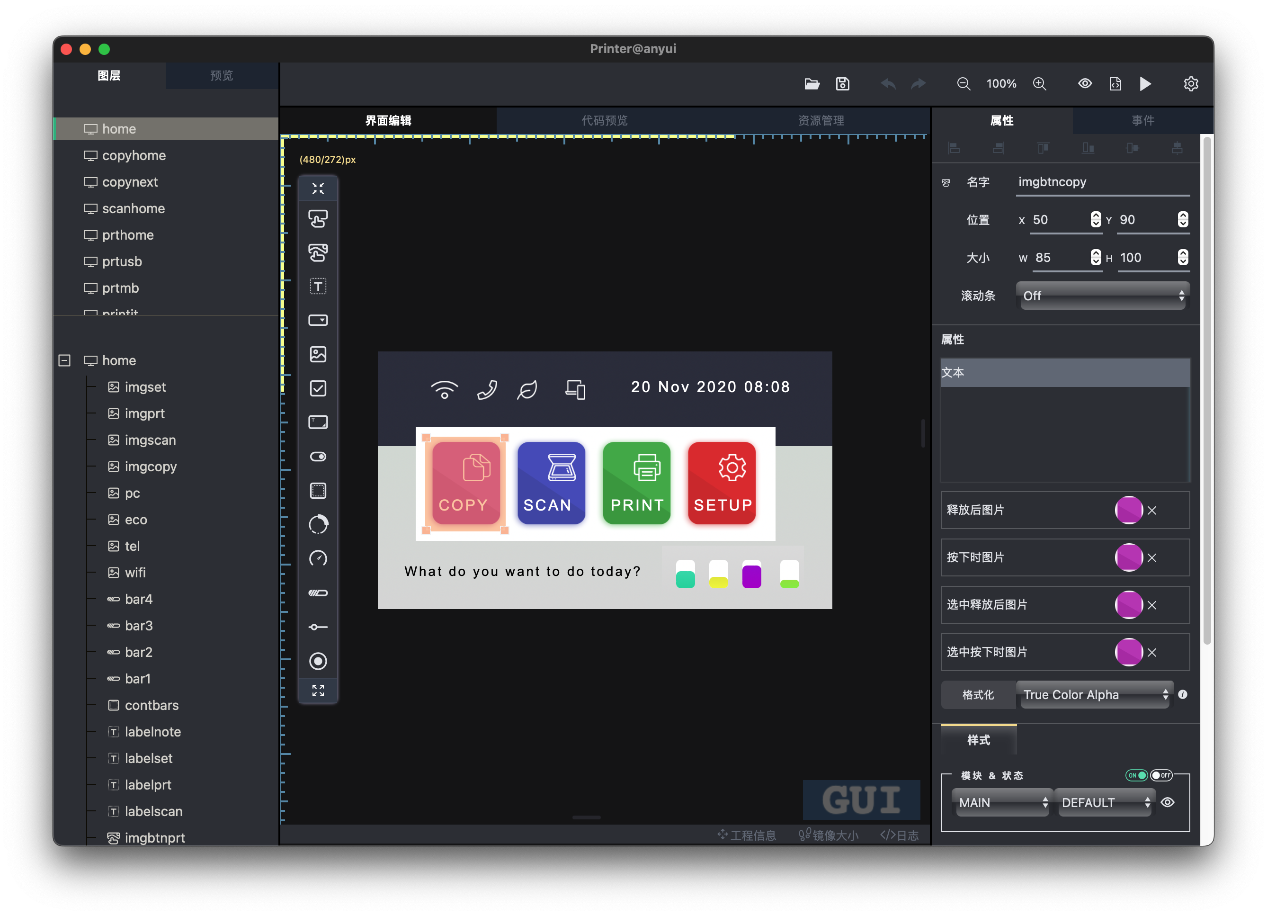The width and height of the screenshot is (1267, 916).
Task: Toggle the ON switch in 模块 & 状态 section
Action: (1136, 775)
